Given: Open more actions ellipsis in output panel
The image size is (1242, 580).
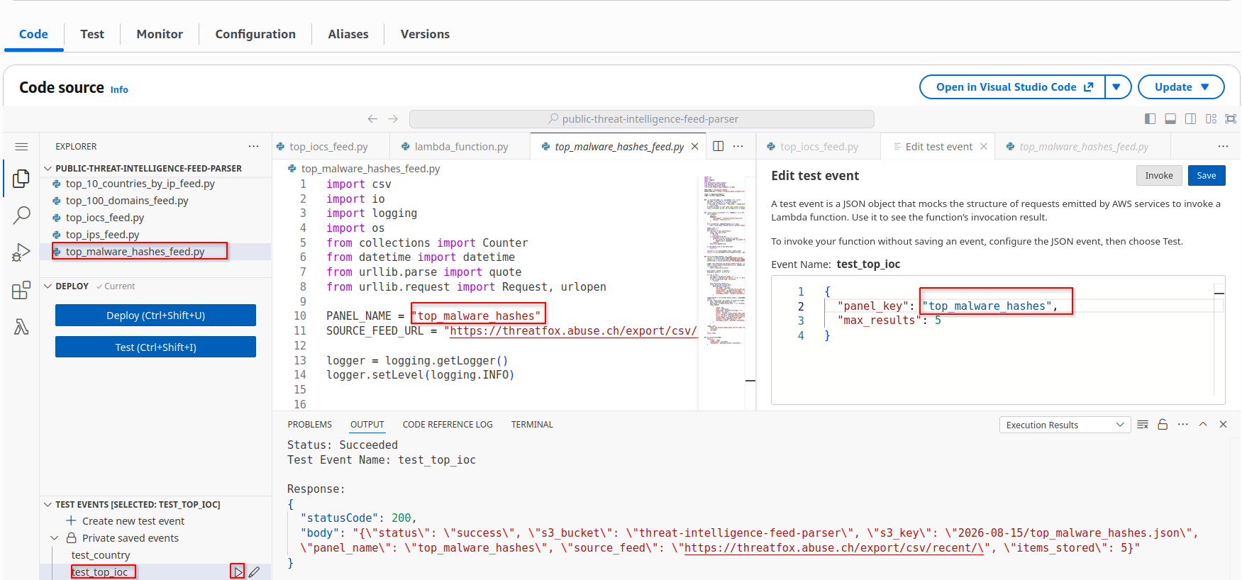Looking at the screenshot, I should click(1182, 425).
